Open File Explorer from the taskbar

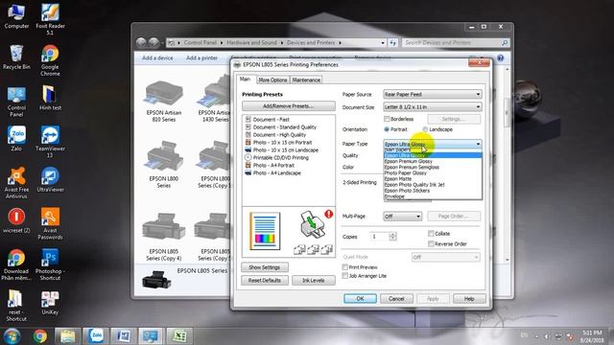(x=68, y=336)
